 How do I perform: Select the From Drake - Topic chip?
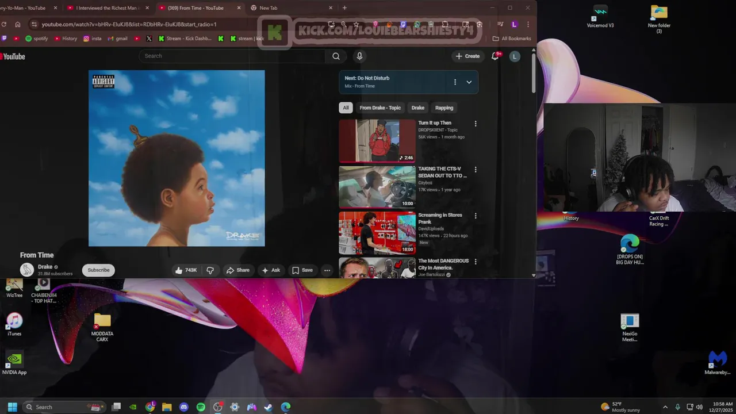coord(380,108)
